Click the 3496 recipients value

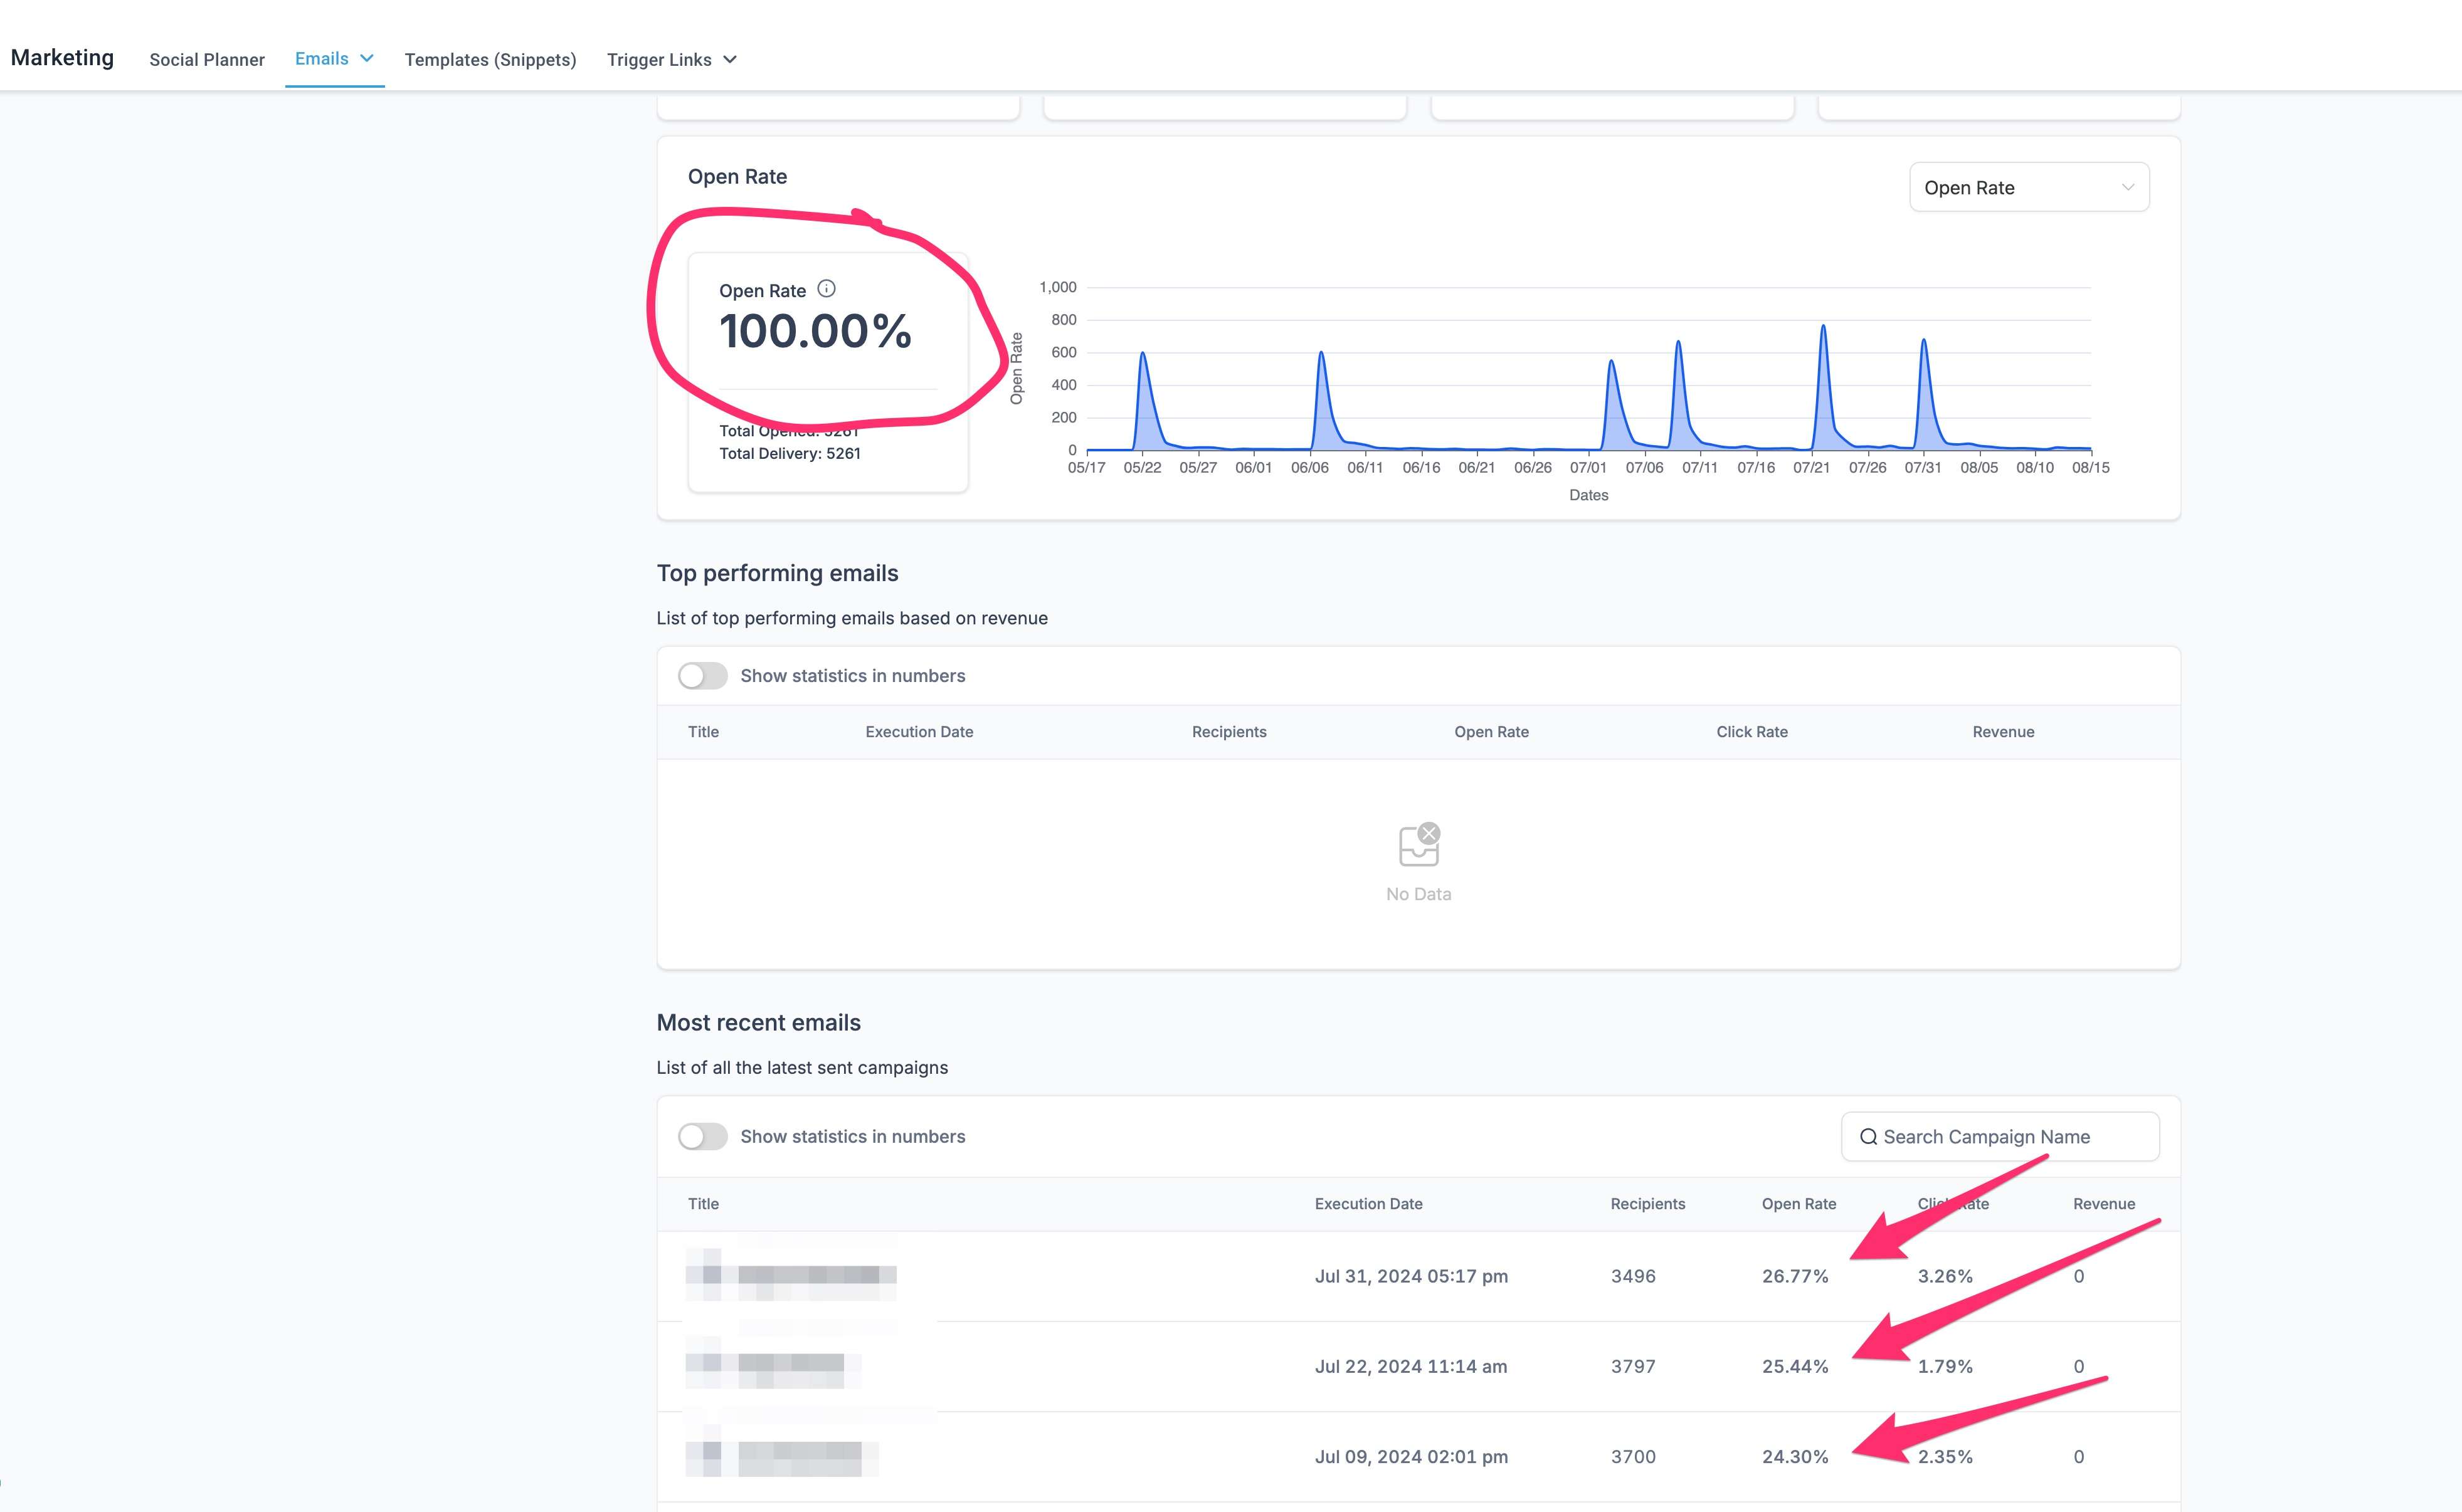(x=1633, y=1276)
